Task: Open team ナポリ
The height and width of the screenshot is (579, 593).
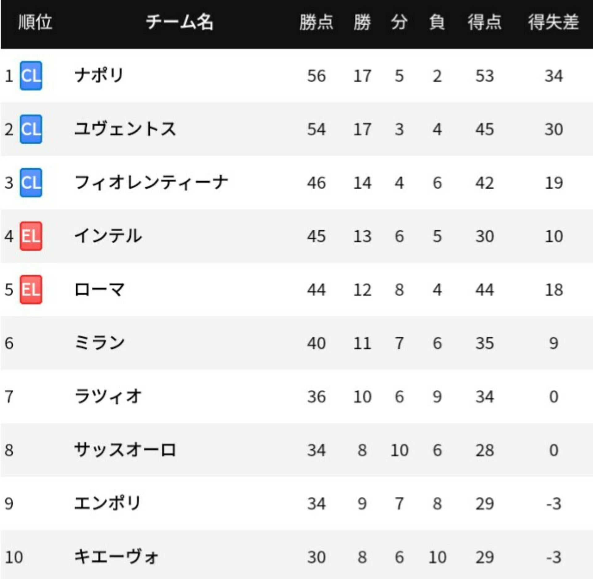Action: [99, 76]
